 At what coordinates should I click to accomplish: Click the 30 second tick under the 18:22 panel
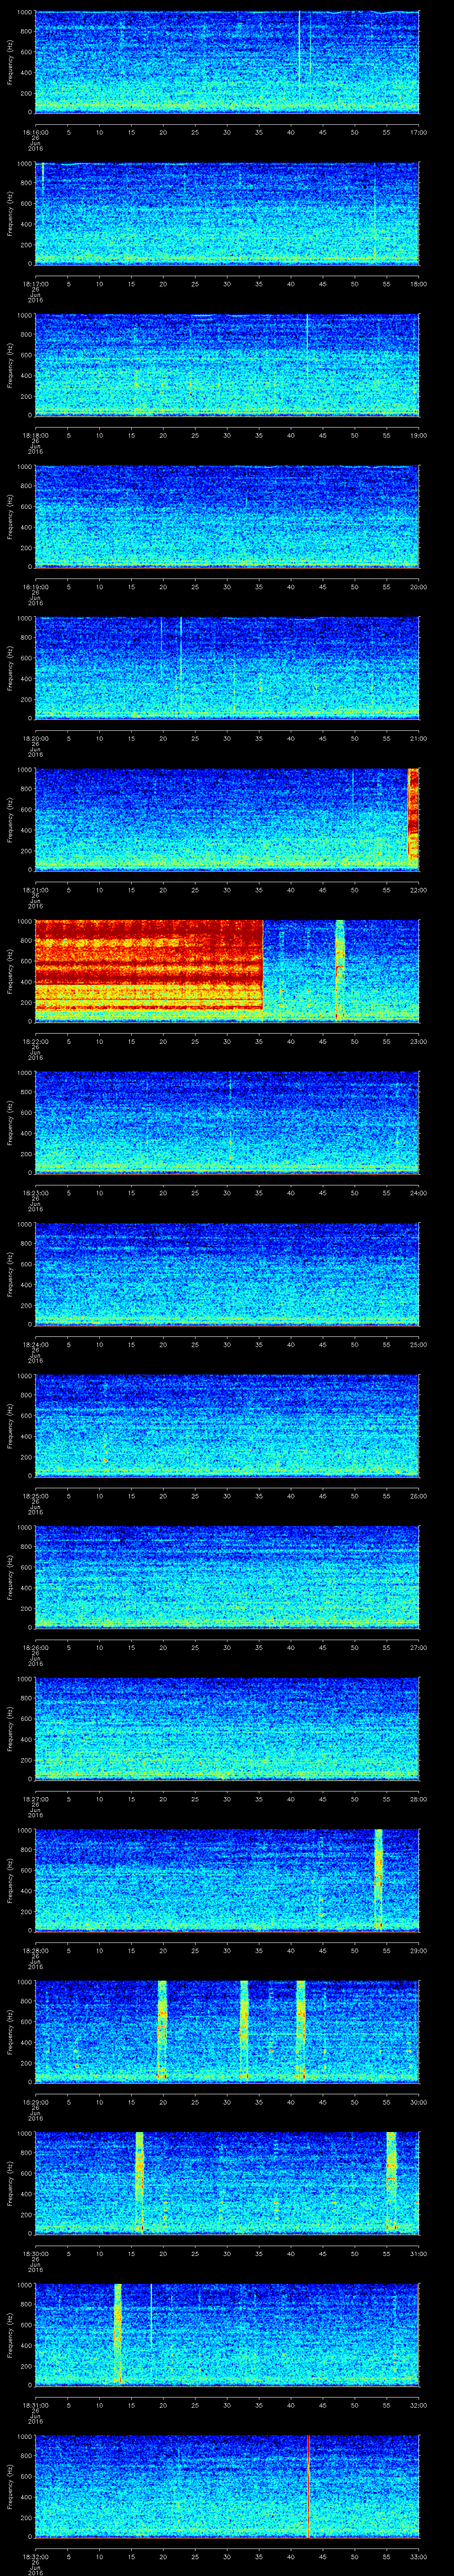pyautogui.click(x=227, y=1041)
